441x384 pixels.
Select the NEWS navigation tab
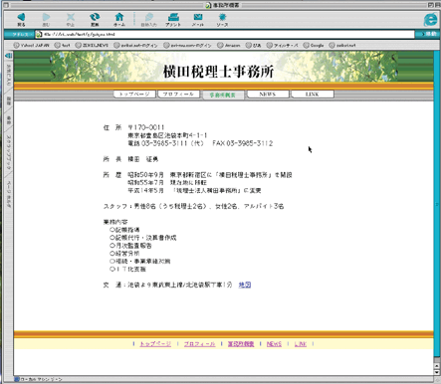coord(268,95)
